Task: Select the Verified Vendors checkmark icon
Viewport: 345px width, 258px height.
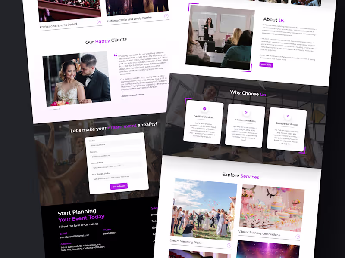Action: pos(204,109)
